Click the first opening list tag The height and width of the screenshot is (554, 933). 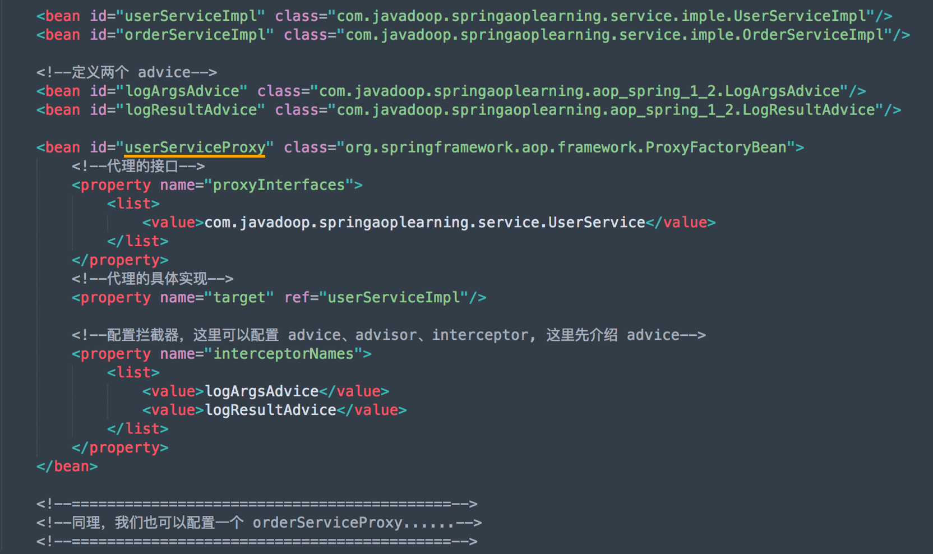coord(133,204)
